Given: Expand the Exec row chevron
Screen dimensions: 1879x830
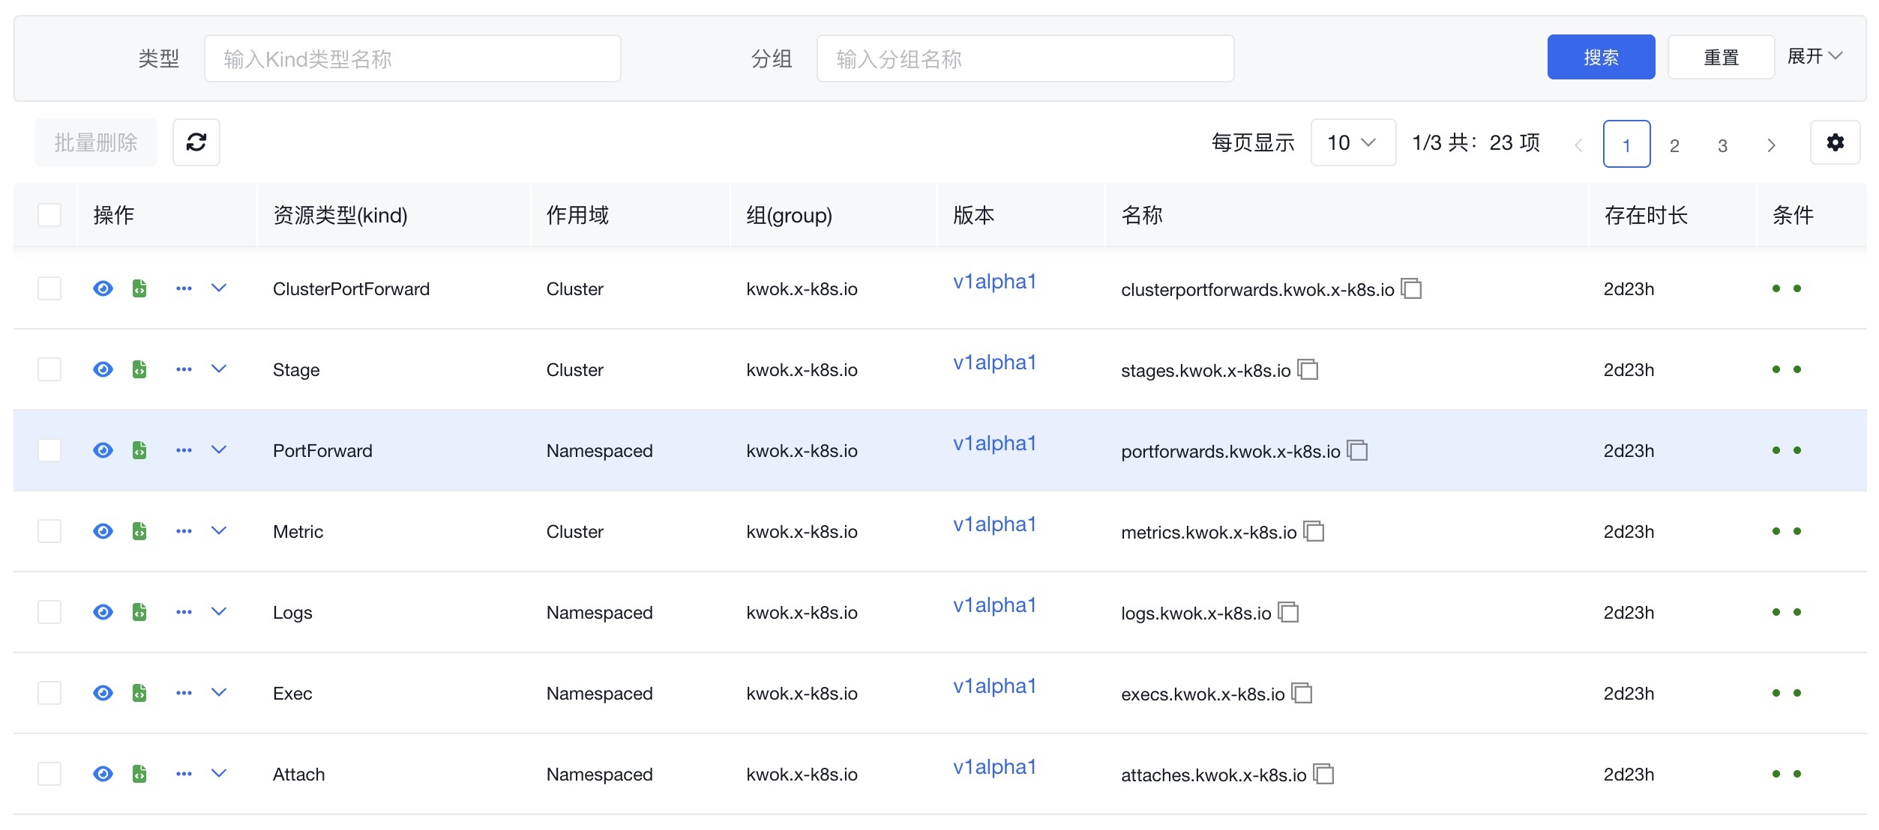Looking at the screenshot, I should (219, 693).
